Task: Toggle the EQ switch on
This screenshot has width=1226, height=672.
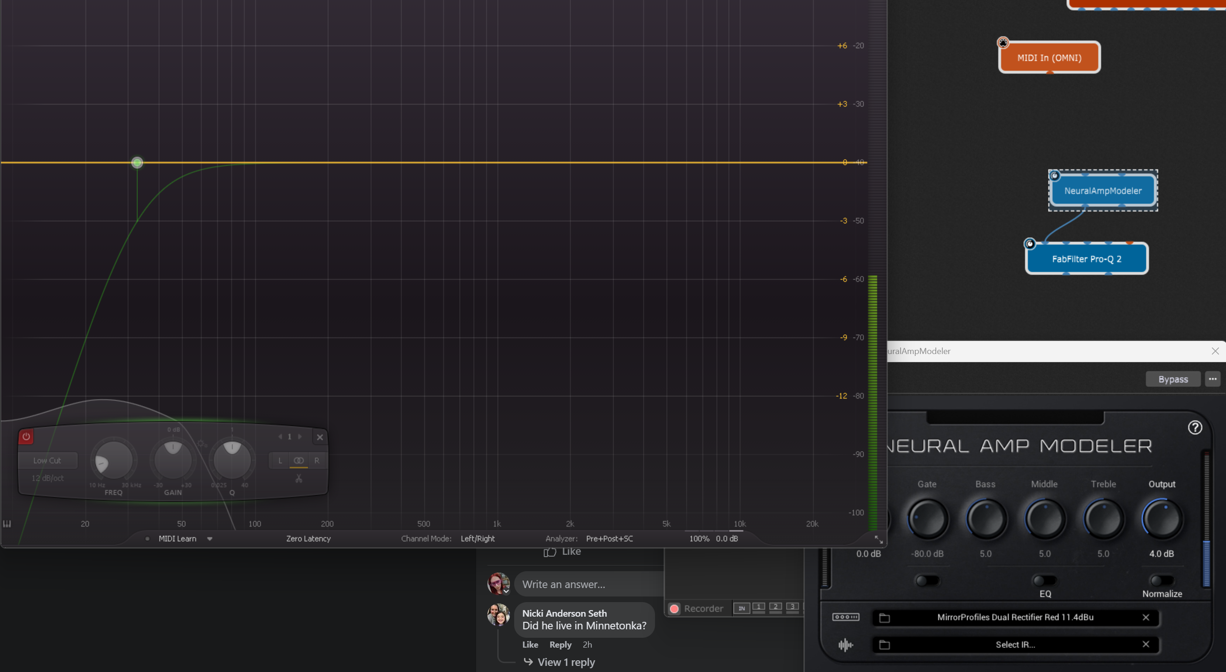Action: point(1044,580)
